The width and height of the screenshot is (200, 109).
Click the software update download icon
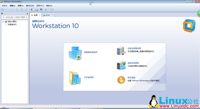121,80
